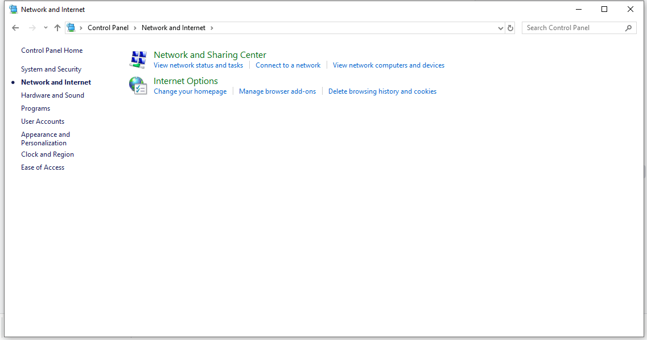Click the Control Panel icon in address bar
647x340 pixels.
coord(71,28)
